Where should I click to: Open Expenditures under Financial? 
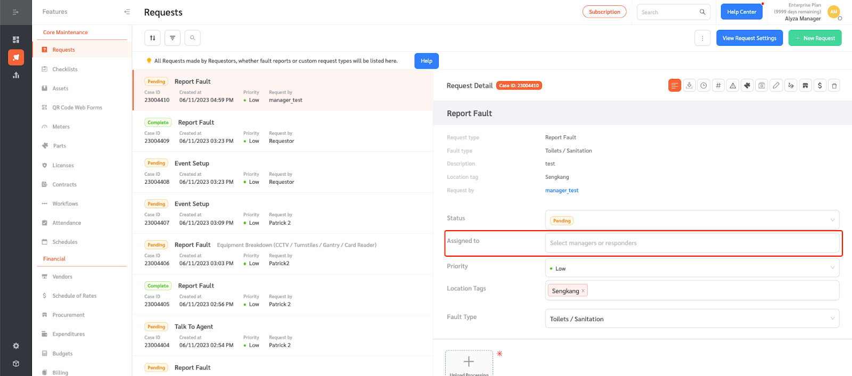tap(68, 334)
